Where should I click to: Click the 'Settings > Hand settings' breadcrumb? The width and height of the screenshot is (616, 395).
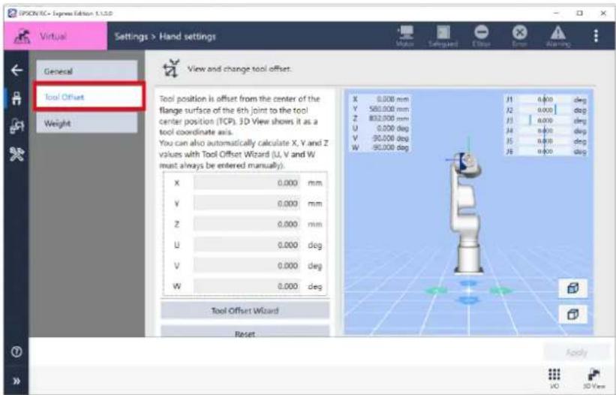pos(165,37)
